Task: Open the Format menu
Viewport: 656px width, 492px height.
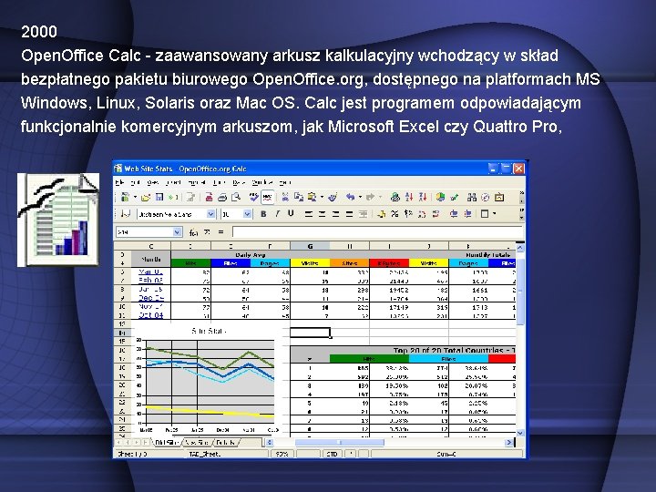Action: point(196,182)
